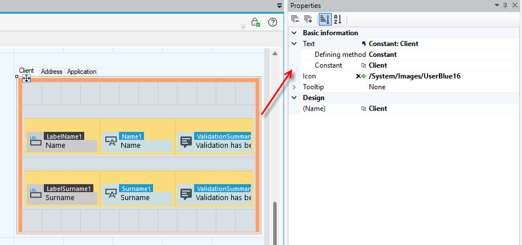The image size is (522, 245).
Task: Select the LabelSurname1 label control
Action: (x=62, y=193)
